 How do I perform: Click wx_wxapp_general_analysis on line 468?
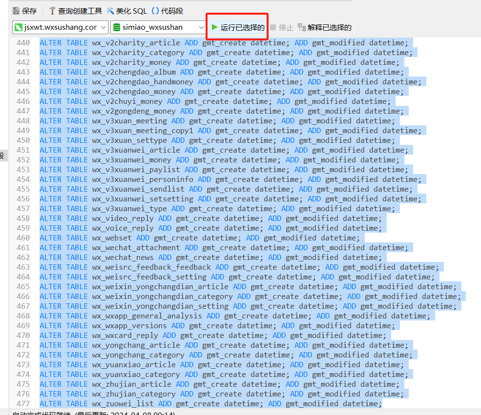coord(147,316)
